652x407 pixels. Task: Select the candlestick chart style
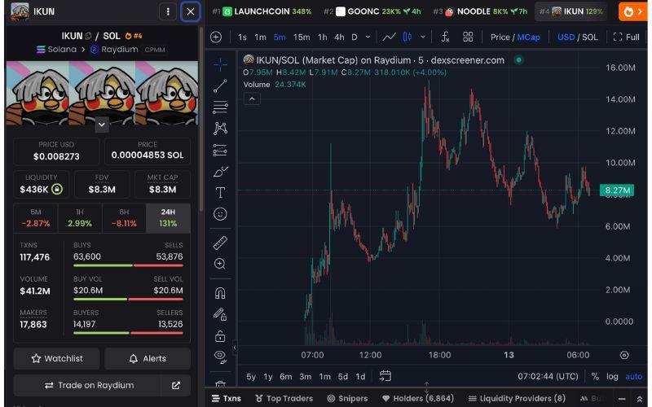(x=407, y=37)
